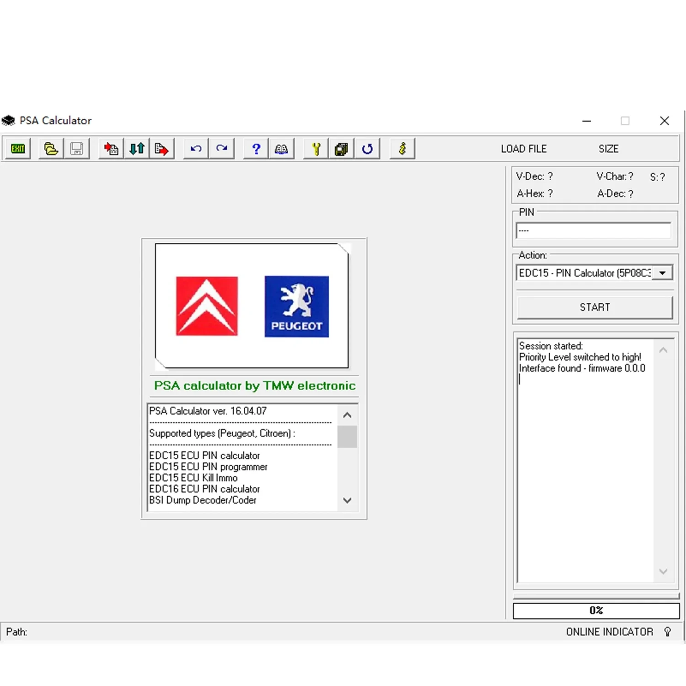The width and height of the screenshot is (686, 686).
Task: Open the Action dropdown list
Action: tap(662, 273)
